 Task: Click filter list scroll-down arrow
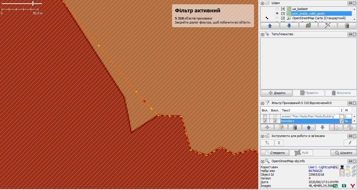(354, 121)
